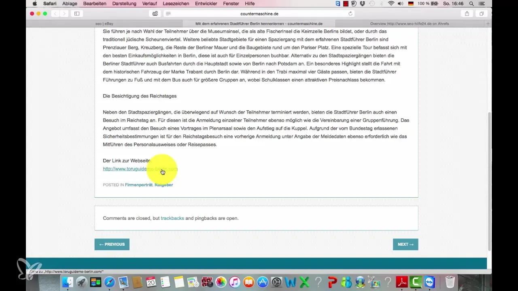The width and height of the screenshot is (518, 291).
Task: Click the extension icon left of address bar
Action: 155,14
